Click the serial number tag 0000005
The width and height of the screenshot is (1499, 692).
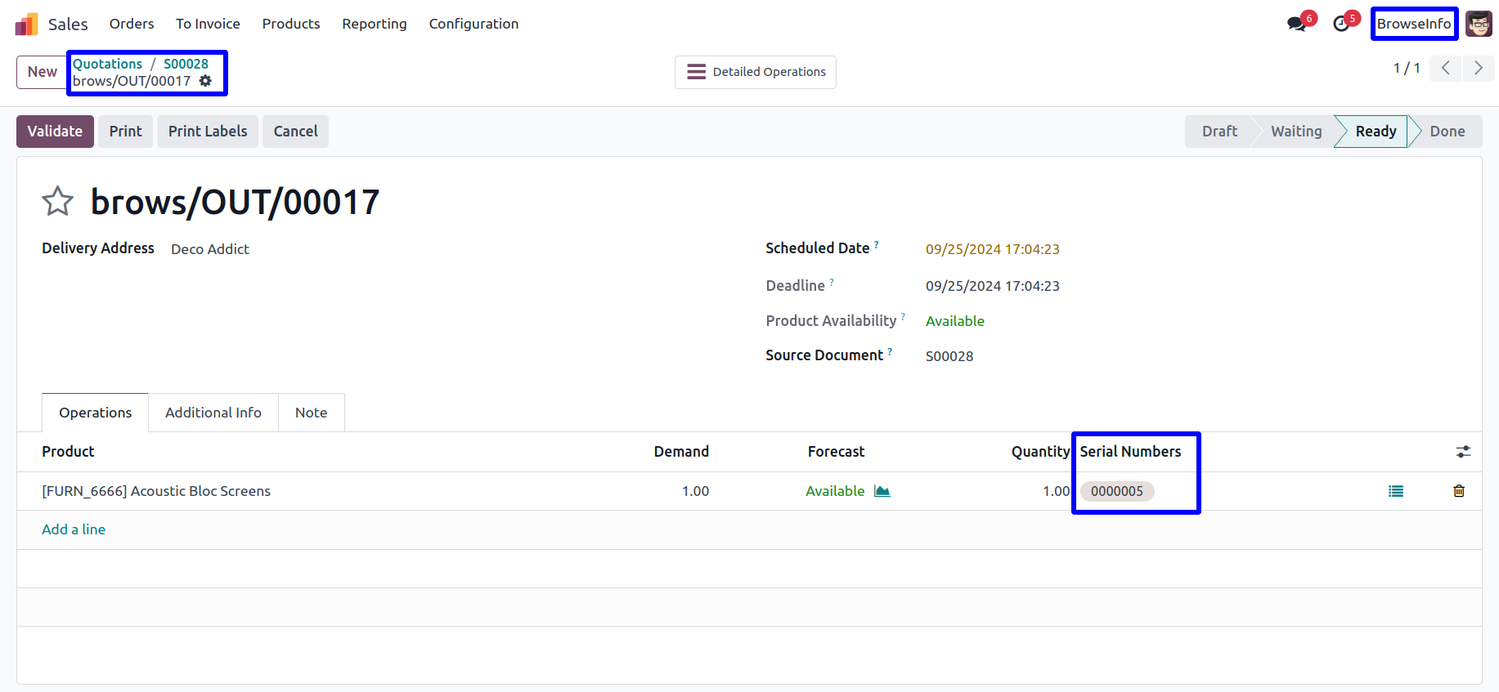tap(1117, 491)
